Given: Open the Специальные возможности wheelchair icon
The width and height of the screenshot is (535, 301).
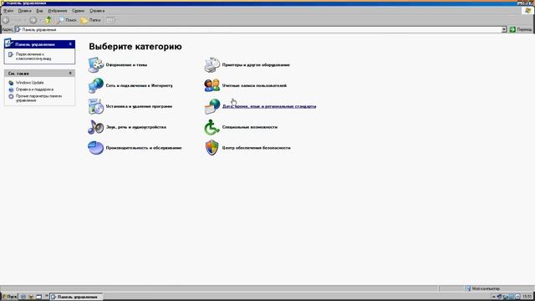Looking at the screenshot, I should tap(211, 127).
